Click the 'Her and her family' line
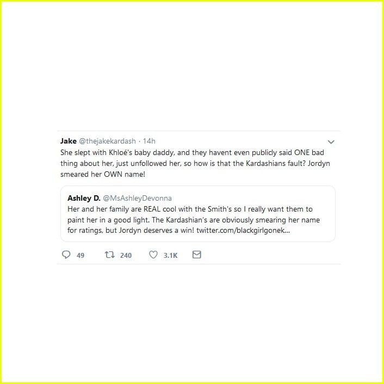Image resolution: width=384 pixels, height=384 pixels. (x=190, y=209)
